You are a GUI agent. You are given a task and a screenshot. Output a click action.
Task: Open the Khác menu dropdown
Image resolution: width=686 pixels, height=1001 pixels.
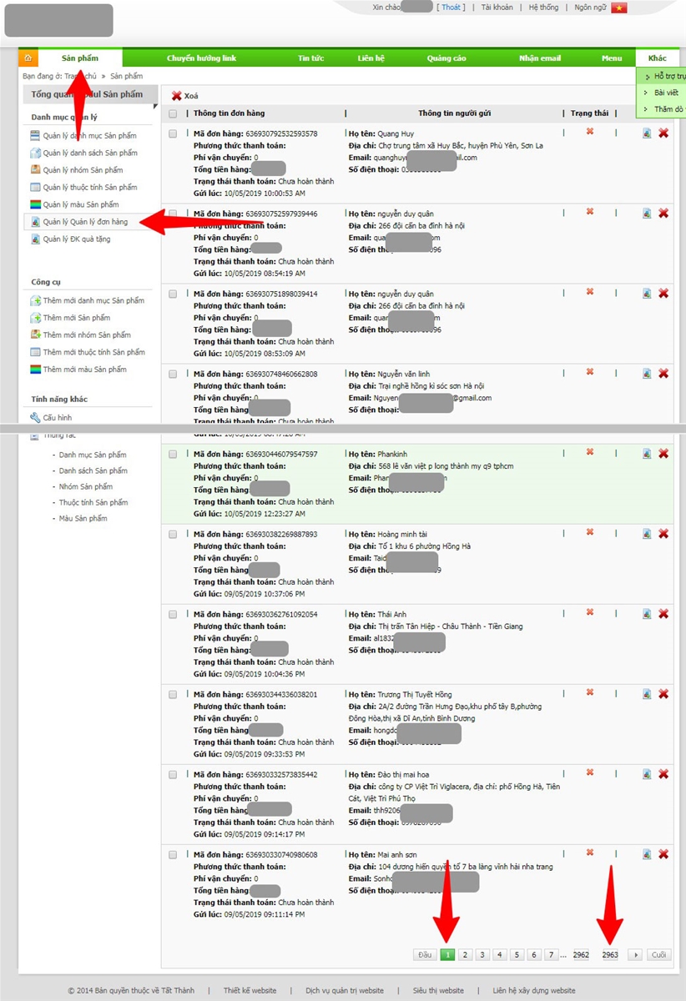(658, 58)
